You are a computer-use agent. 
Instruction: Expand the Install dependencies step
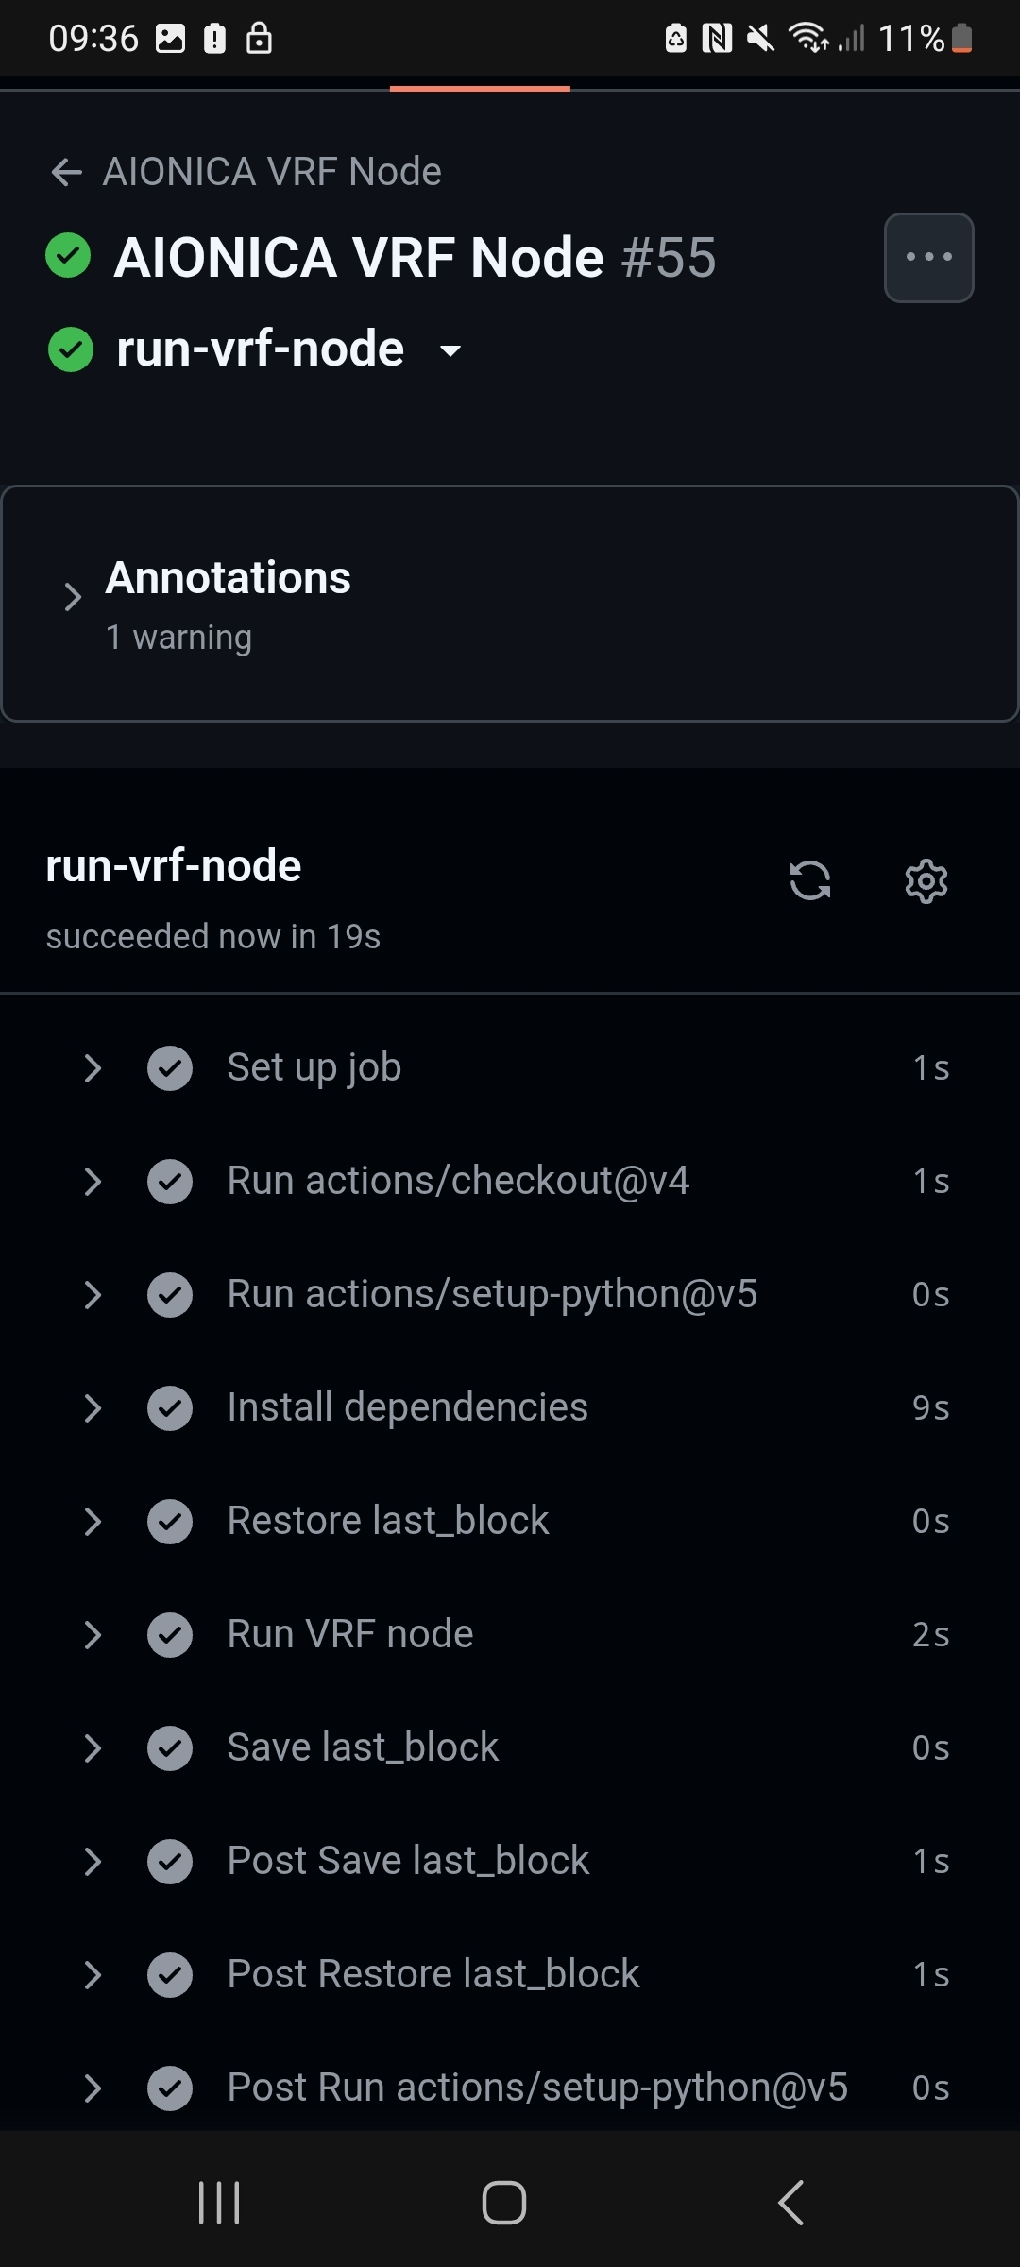(408, 1407)
